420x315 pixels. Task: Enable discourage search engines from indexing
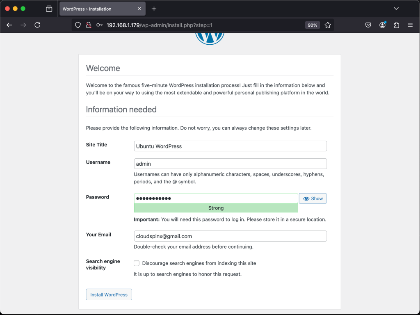point(136,263)
